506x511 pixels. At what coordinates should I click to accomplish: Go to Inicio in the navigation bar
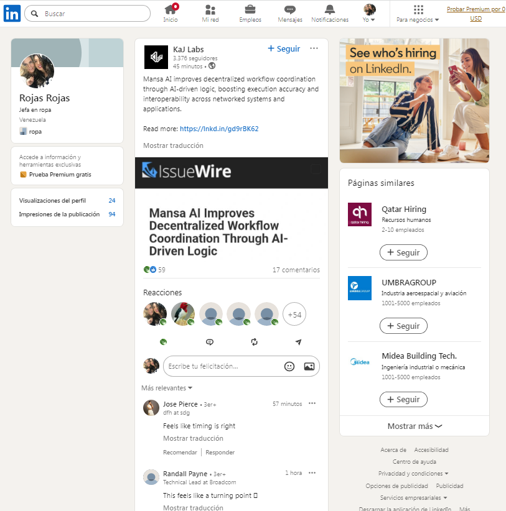pos(171,13)
